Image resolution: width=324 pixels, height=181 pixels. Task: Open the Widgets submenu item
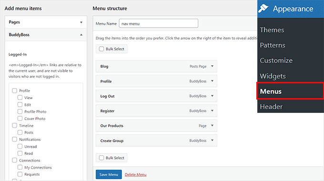(x=273, y=76)
